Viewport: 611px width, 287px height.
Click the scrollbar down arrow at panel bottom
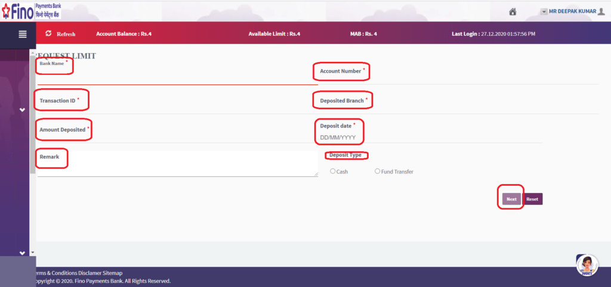tap(33, 252)
